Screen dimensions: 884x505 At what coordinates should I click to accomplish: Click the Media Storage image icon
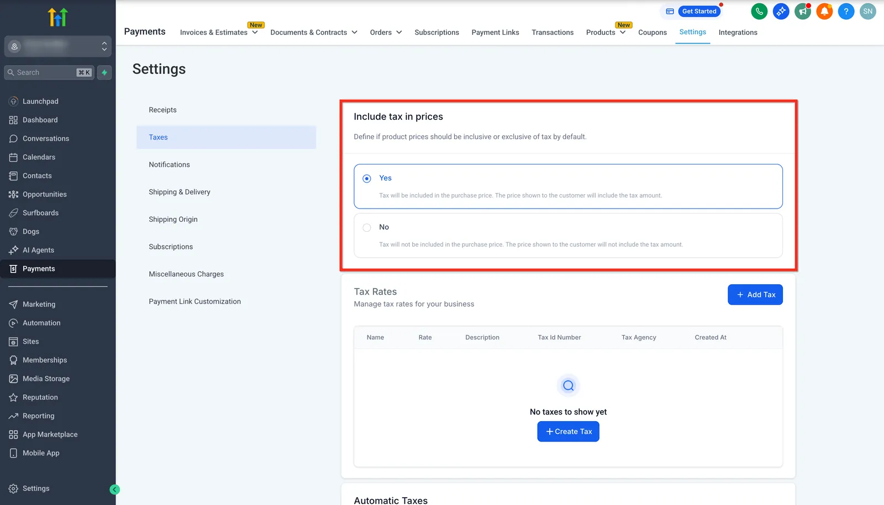(13, 379)
